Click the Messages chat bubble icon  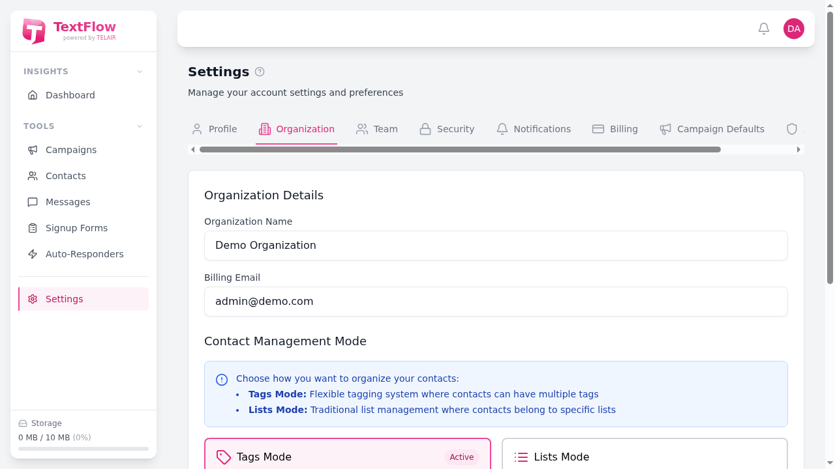tap(33, 202)
